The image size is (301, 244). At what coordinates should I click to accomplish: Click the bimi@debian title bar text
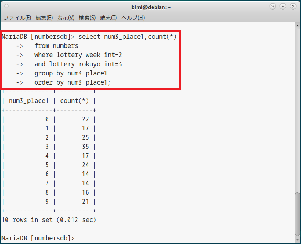click(x=151, y=7)
